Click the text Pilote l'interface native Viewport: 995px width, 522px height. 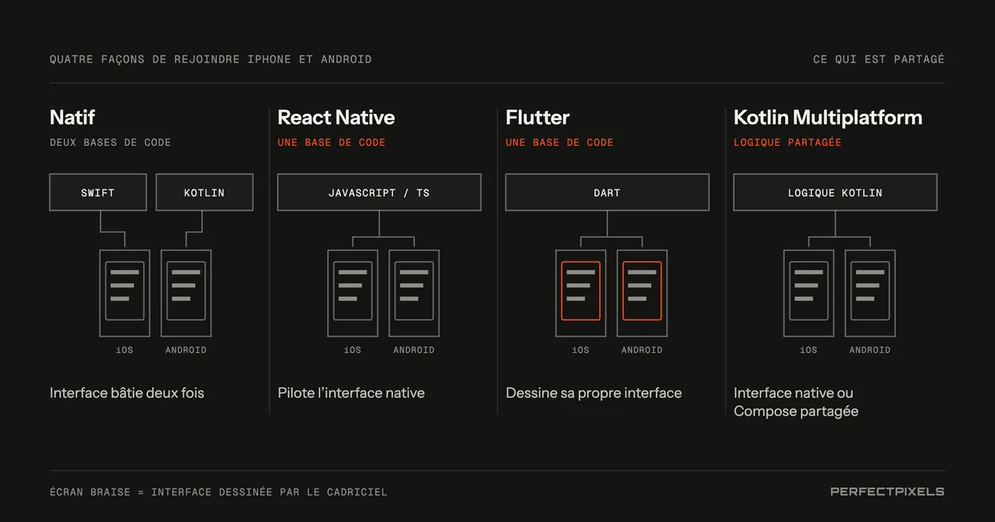(x=351, y=393)
